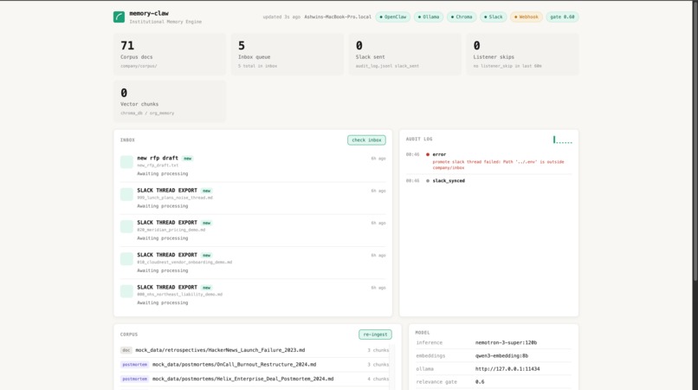Click the embeddings value qwen3-embedding:8b
This screenshot has width=698, height=390.
click(501, 355)
